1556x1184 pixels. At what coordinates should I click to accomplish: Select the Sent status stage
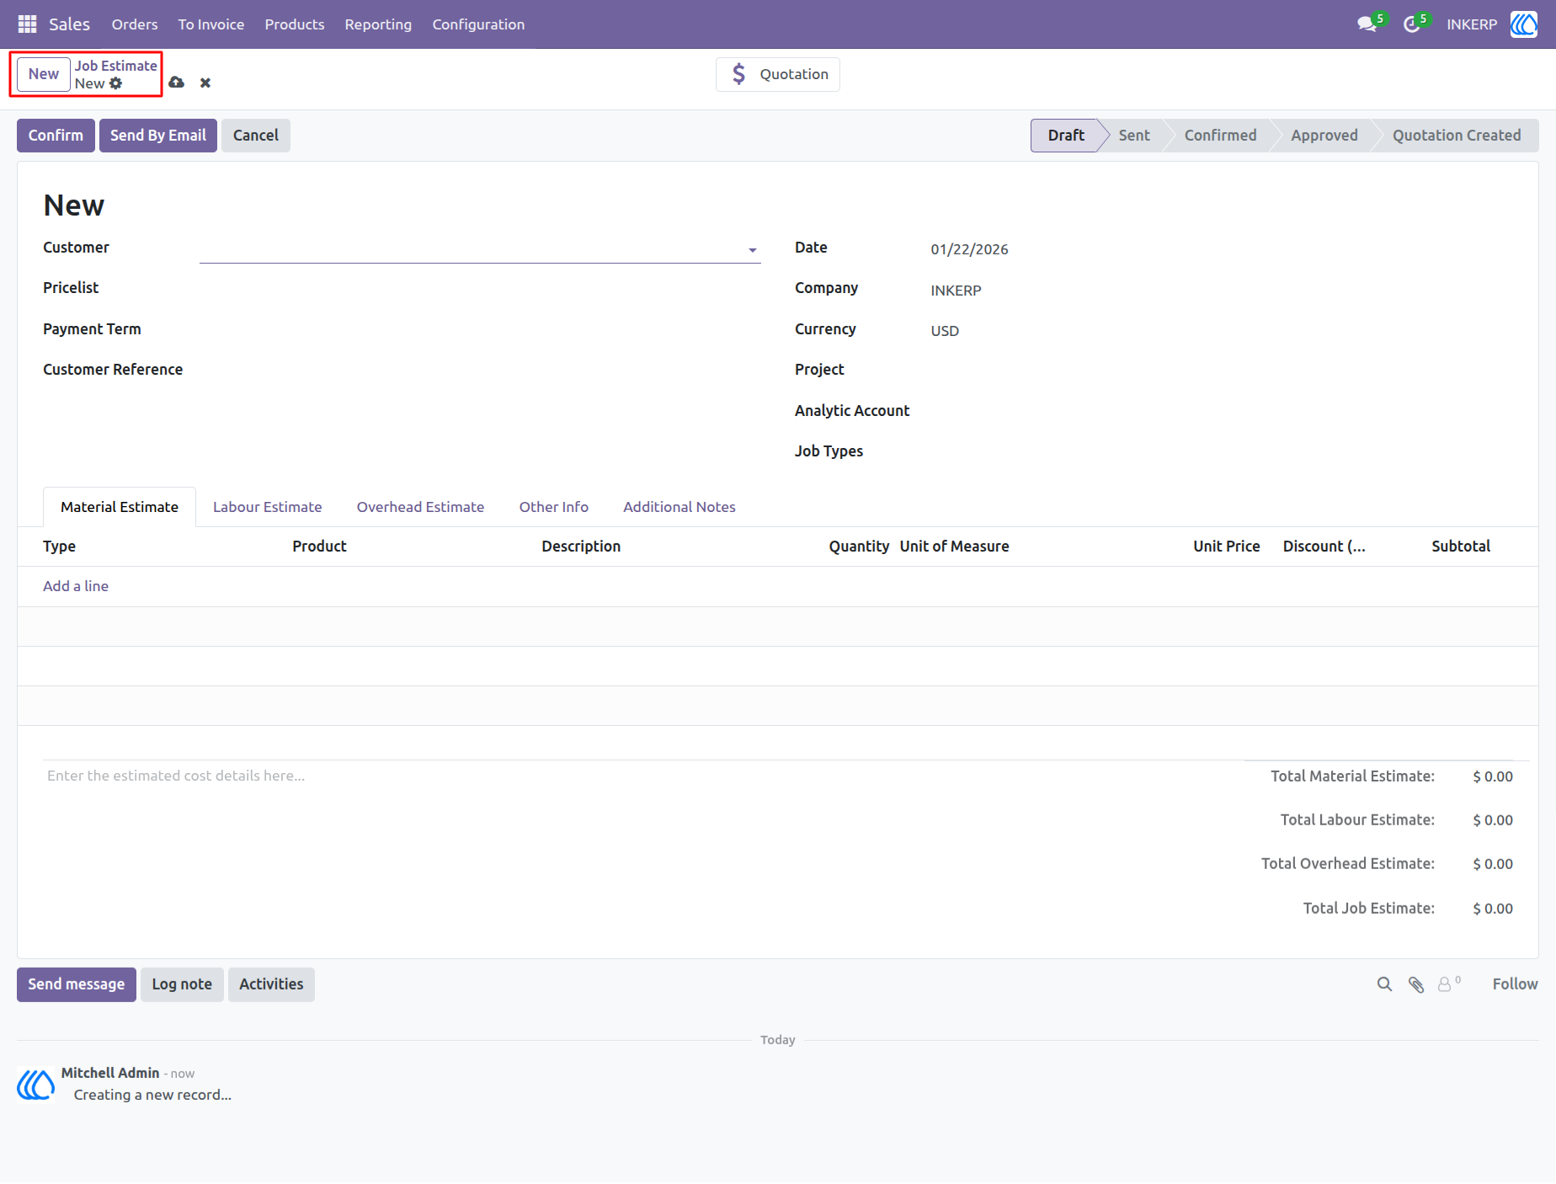tap(1134, 136)
